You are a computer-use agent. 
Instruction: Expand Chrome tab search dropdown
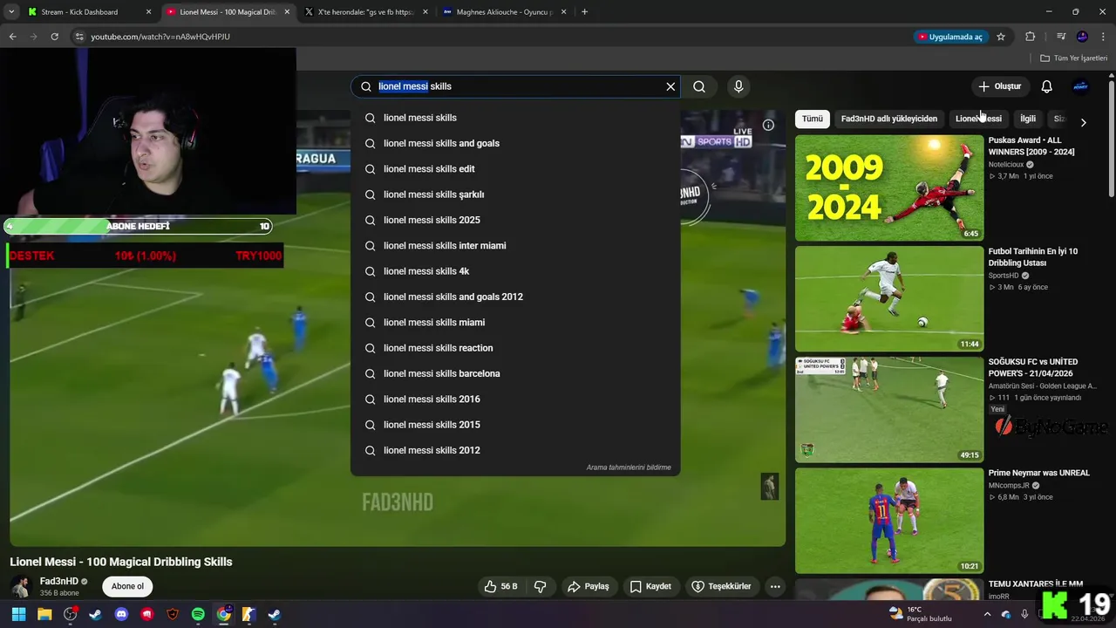[11, 12]
